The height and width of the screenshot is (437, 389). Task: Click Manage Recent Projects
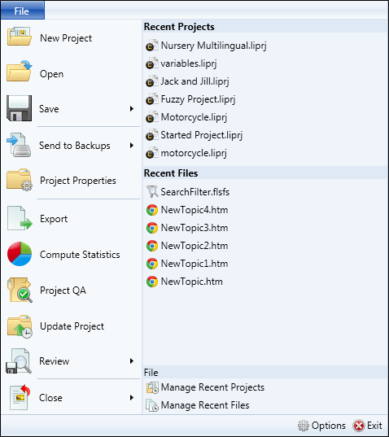205,387
